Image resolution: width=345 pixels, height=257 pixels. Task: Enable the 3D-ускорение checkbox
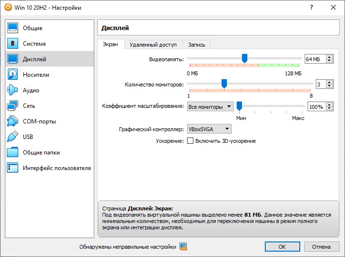pos(190,141)
